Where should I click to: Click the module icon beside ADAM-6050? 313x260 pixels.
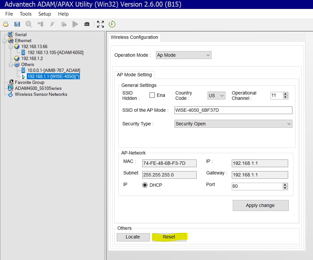point(23,52)
